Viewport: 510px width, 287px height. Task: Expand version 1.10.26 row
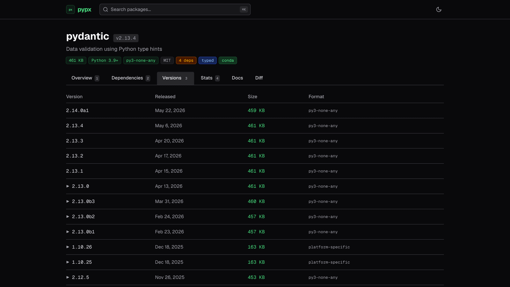(68, 247)
